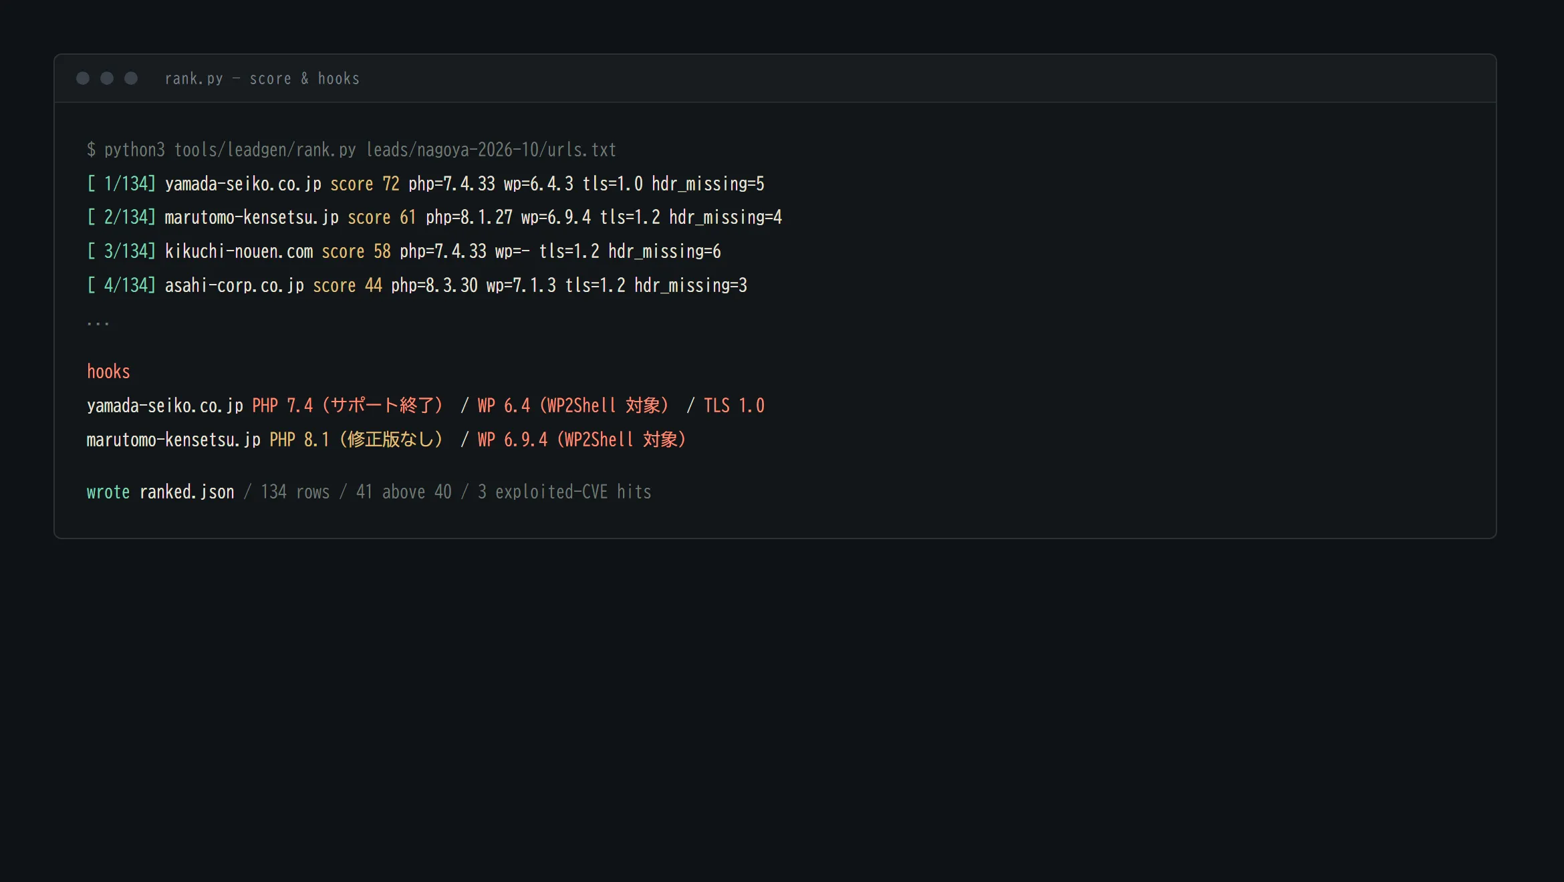Screen dimensions: 1564x882
Task: Click '3 exploited-CVE hits' summary
Action: pyautogui.click(x=565, y=492)
